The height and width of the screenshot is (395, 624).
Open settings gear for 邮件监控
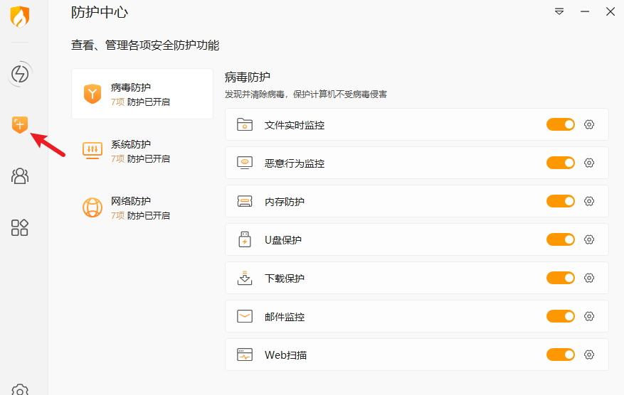coord(589,316)
